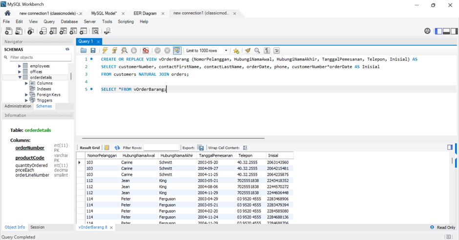
Task: Create a new stored procedure icon
Action: point(73,31)
